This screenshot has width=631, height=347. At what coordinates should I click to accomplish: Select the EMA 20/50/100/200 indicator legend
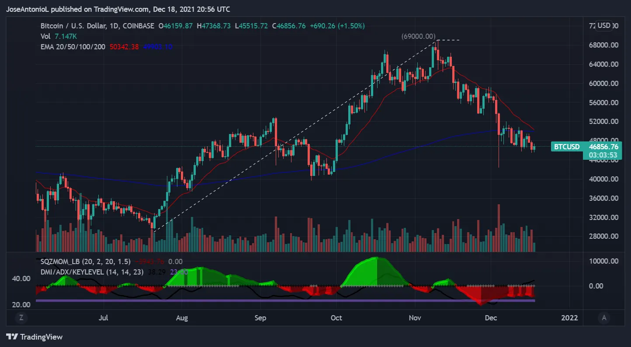(73, 47)
